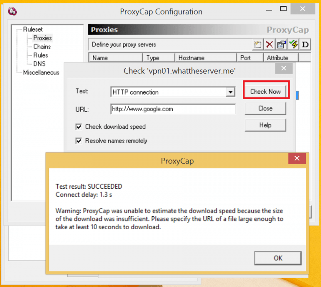Click the ProxyCap app icon in title bar
Image resolution: width=321 pixels, height=287 pixels.
13,11
